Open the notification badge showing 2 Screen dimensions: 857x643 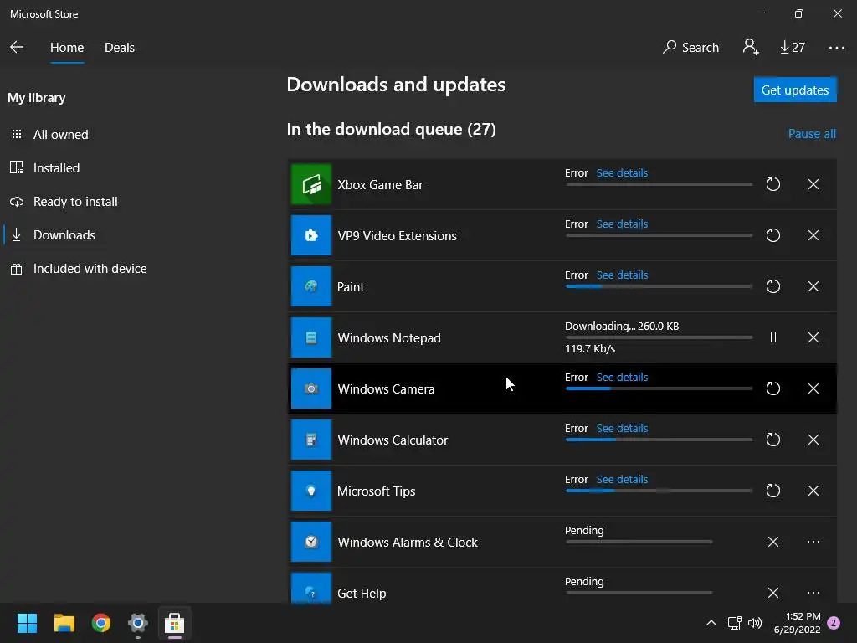(x=834, y=623)
